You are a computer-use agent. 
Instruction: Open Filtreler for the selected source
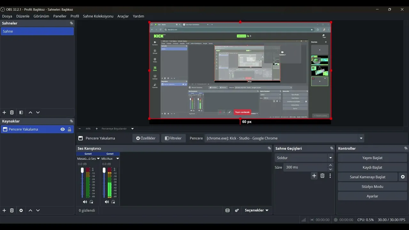click(173, 138)
